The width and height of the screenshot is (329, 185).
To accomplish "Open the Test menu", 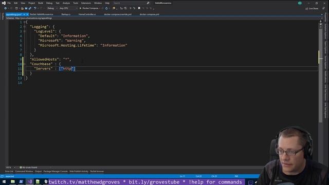I will tap(58, 3).
